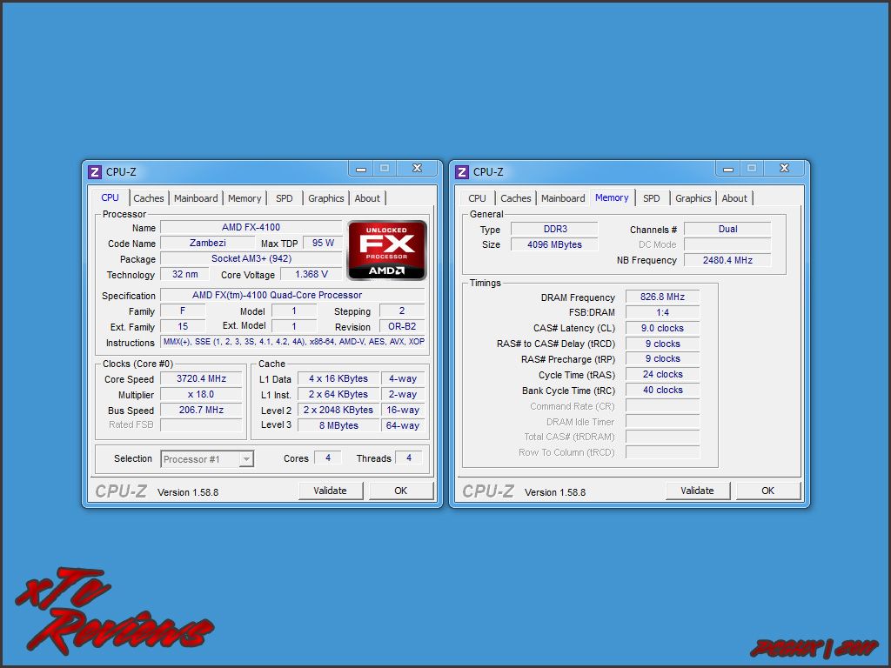This screenshot has height=668, width=891.
Task: Click the AMD FX Unlocked processor logo
Action: pyautogui.click(x=387, y=250)
